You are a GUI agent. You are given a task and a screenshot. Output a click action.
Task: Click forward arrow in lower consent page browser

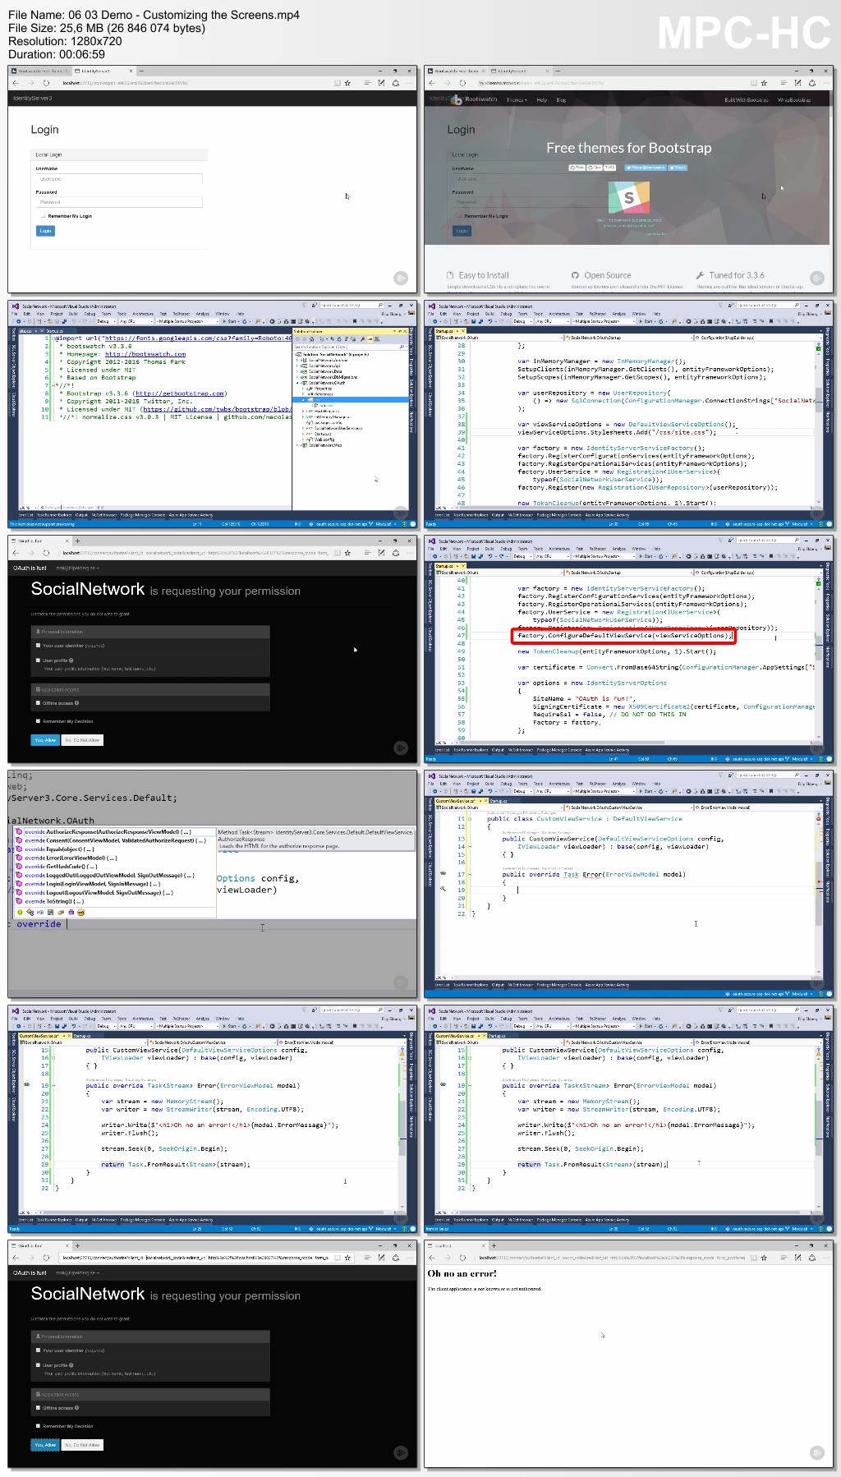click(x=31, y=1258)
